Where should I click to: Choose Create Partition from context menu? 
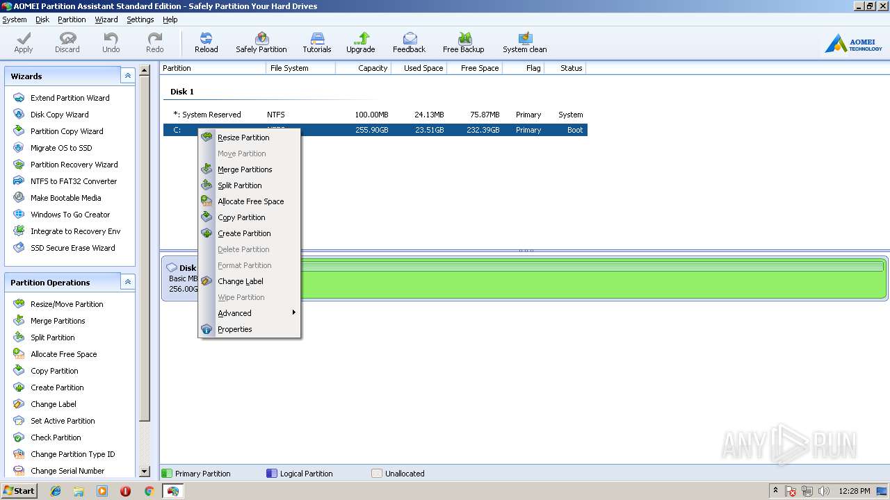250,233
